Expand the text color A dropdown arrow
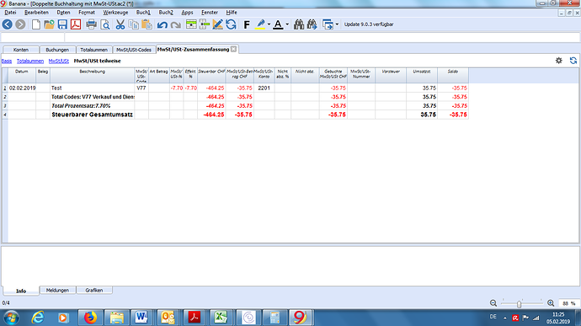Screen dimensions: 581x326 (287, 24)
